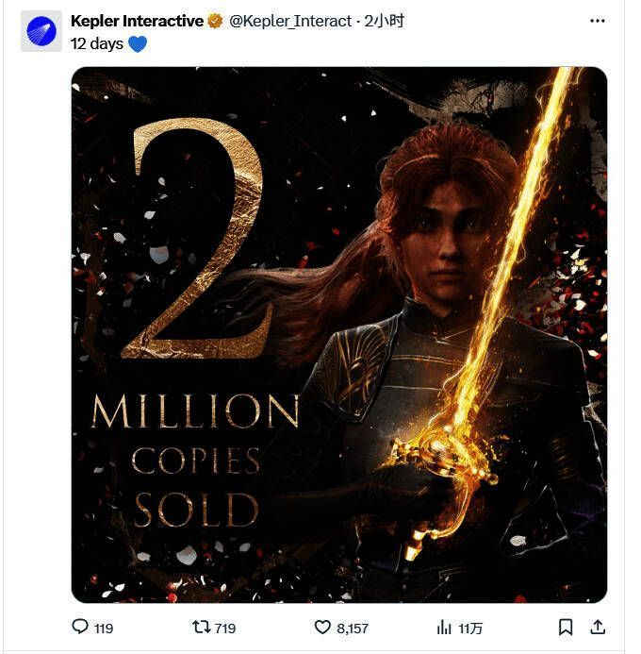This screenshot has width=641, height=654.
Task: Open the tweet's more options menu
Action: [x=598, y=20]
